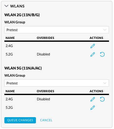The image size is (114, 129).
Task: Select the 5.2G row in WLAN 5G
Action: pos(57,107)
